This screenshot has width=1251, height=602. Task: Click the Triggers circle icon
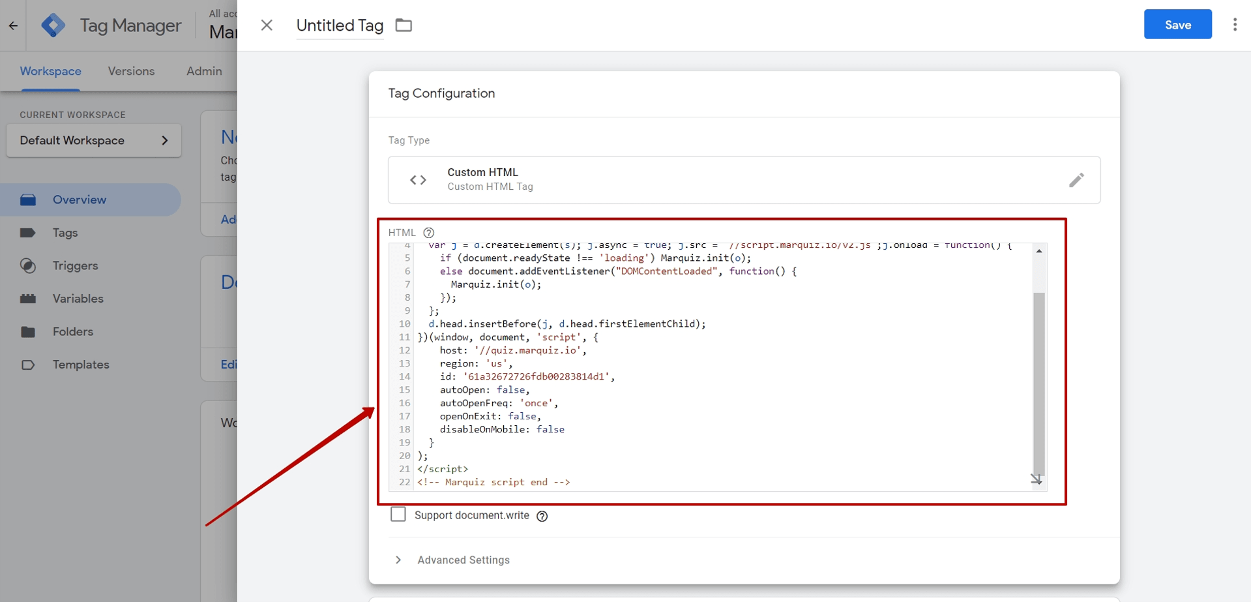pyautogui.click(x=28, y=265)
